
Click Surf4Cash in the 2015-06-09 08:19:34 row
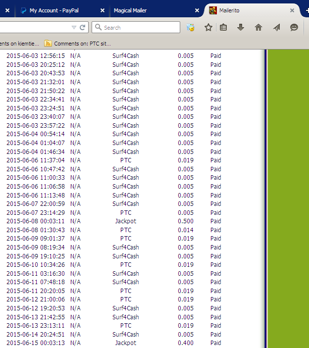126,247
